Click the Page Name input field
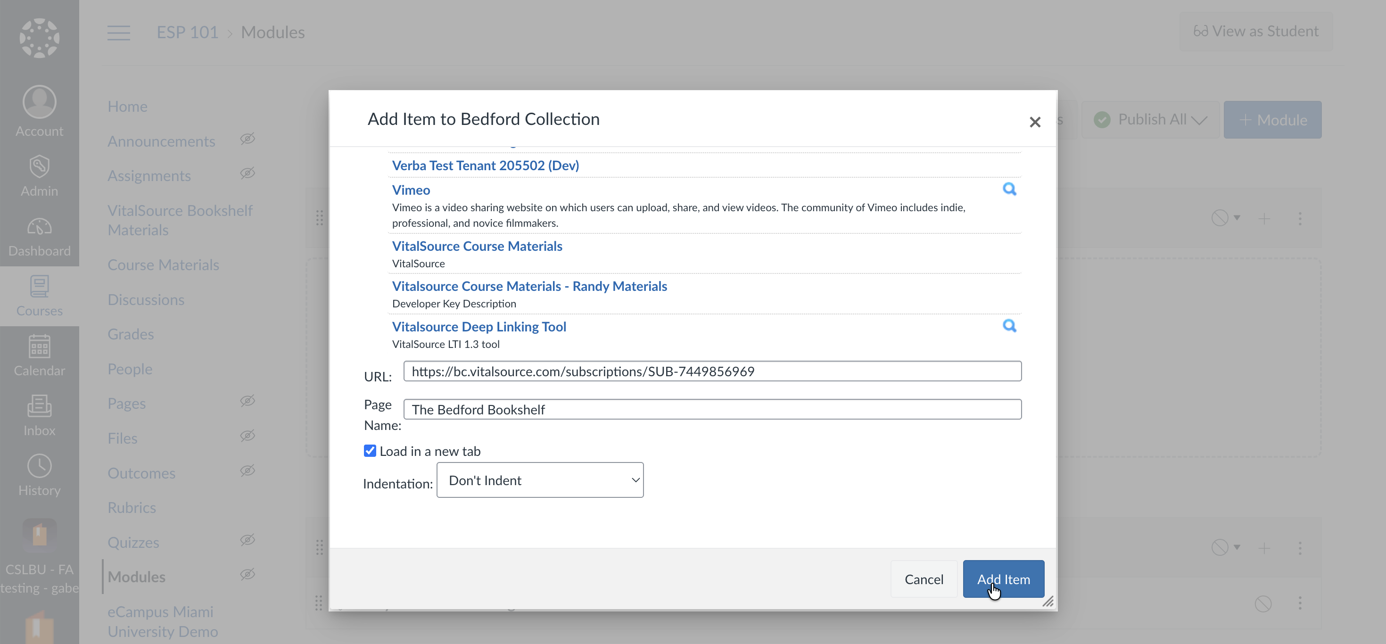Screen dimensions: 1386x644 712,409
